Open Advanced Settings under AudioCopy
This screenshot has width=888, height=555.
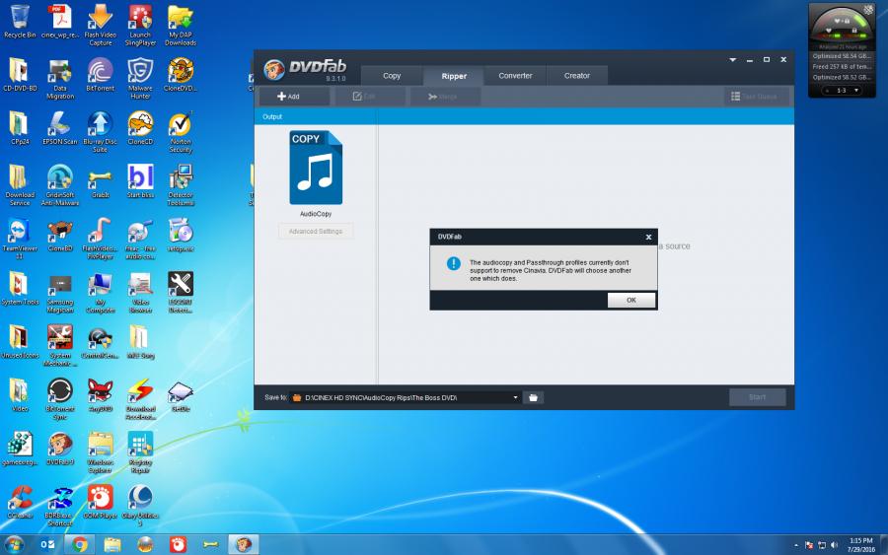coord(316,232)
